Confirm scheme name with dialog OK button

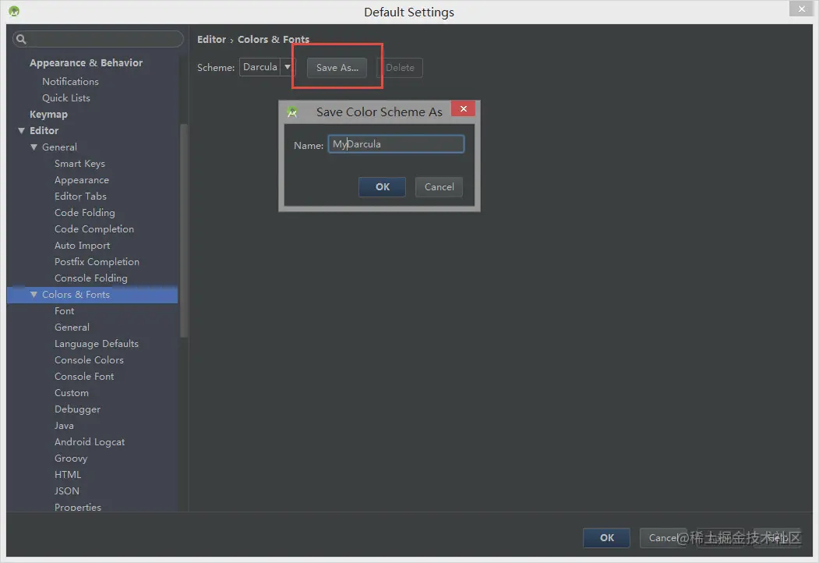pyautogui.click(x=383, y=187)
